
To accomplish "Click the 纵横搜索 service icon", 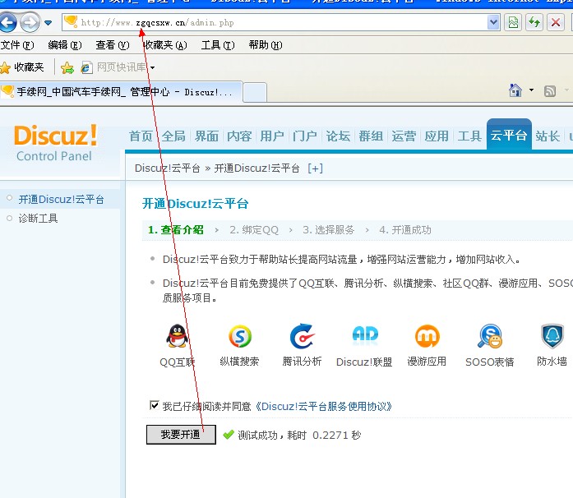I will (x=240, y=336).
